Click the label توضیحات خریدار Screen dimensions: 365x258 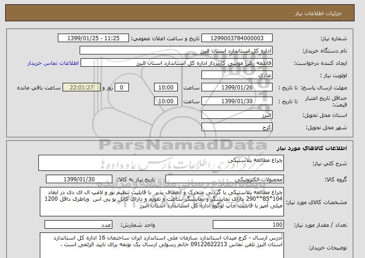pyautogui.click(x=328, y=248)
